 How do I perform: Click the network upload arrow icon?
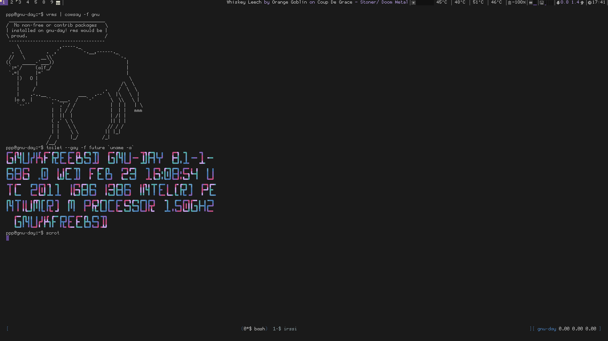pos(582,3)
